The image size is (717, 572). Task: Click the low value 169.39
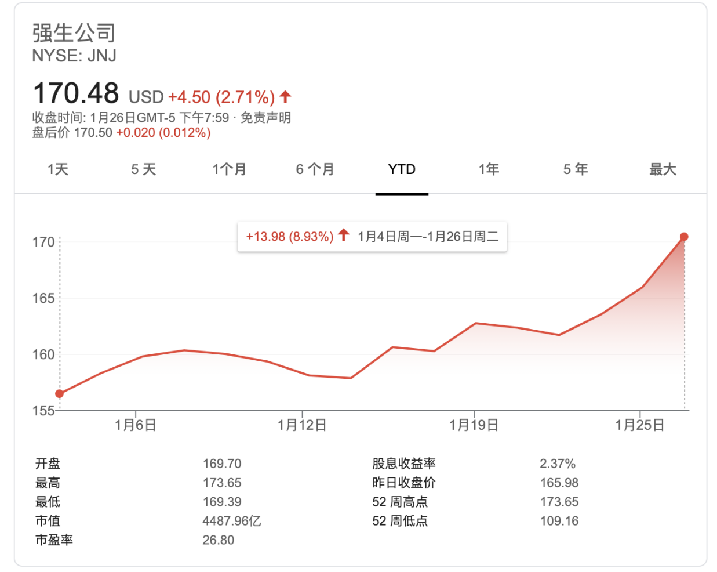(x=222, y=502)
